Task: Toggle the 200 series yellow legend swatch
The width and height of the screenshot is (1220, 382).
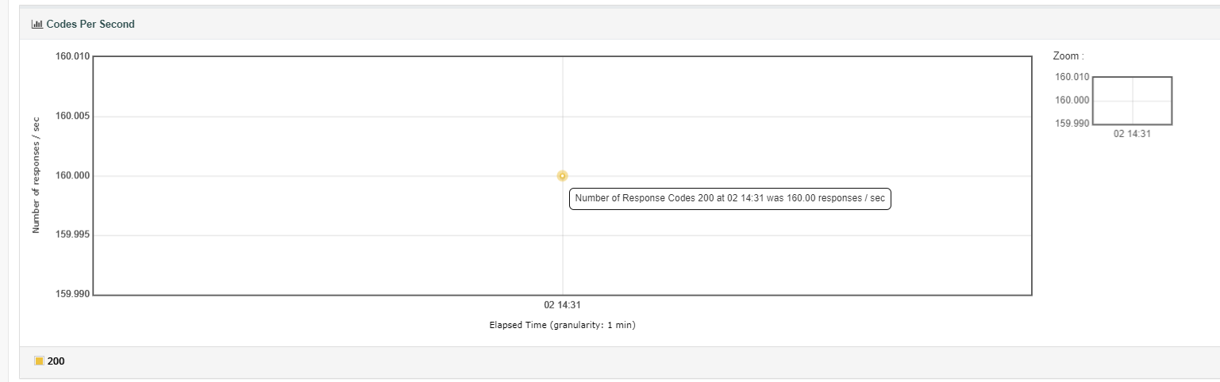Action: coord(39,361)
